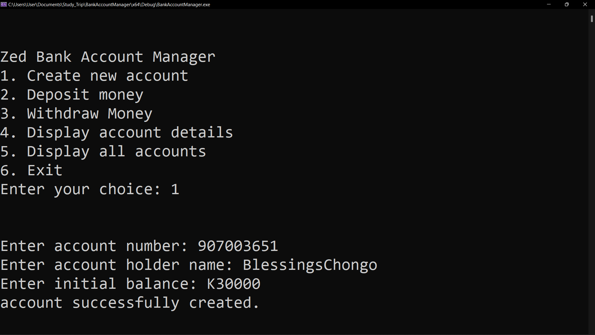This screenshot has height=335, width=595.
Task: Click the '1. Create new account' line
Action: pos(94,76)
